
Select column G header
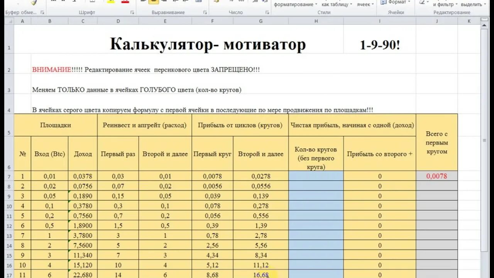tap(261, 21)
